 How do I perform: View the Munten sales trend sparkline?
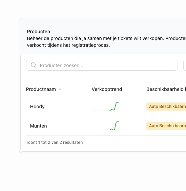click(105, 126)
